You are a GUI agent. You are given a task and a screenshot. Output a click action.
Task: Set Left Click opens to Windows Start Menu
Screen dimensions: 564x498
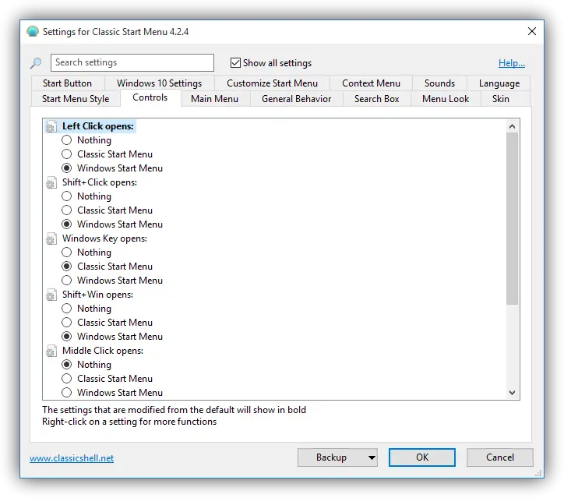[66, 168]
